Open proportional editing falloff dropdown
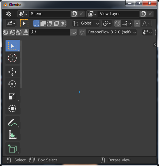 click(146, 23)
